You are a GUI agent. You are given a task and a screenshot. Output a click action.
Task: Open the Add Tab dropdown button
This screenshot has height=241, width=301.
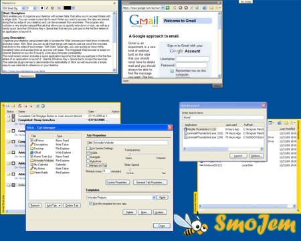(x=54, y=206)
